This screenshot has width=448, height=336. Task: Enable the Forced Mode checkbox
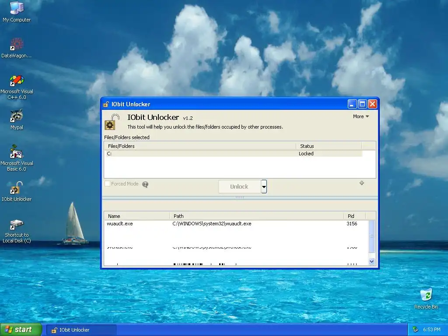(x=108, y=184)
